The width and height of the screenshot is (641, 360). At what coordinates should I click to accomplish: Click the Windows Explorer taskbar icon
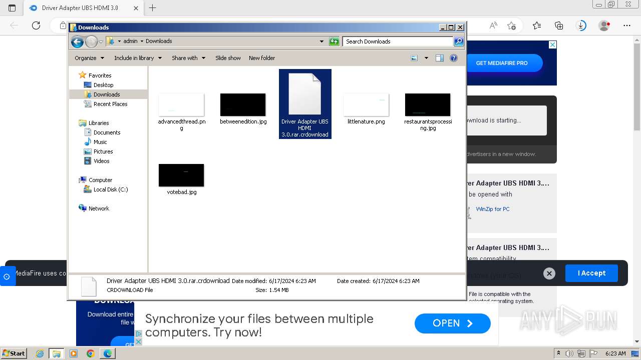click(x=57, y=353)
